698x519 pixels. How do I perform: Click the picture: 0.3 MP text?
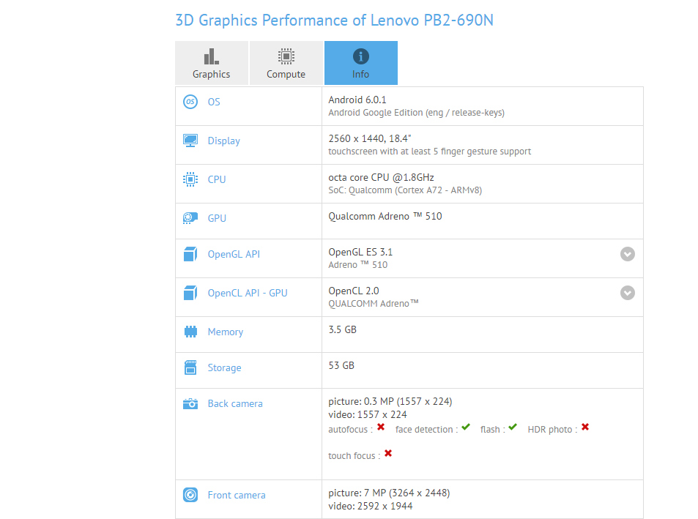[390, 402]
